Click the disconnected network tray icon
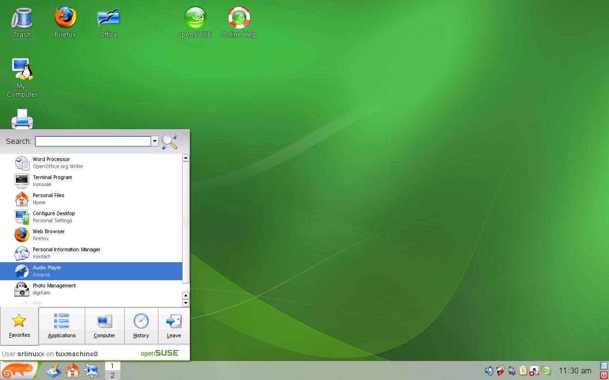 (535, 370)
